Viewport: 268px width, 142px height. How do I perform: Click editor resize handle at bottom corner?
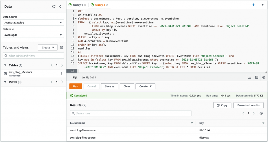265,72
